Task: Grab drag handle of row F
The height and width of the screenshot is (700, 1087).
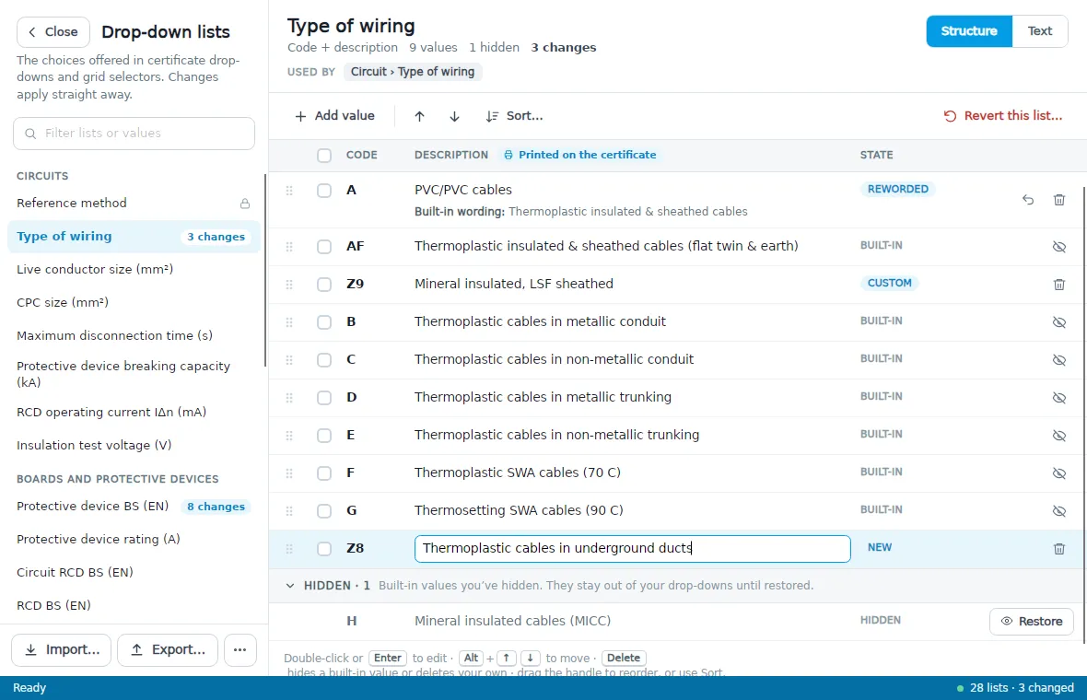Action: 289,473
